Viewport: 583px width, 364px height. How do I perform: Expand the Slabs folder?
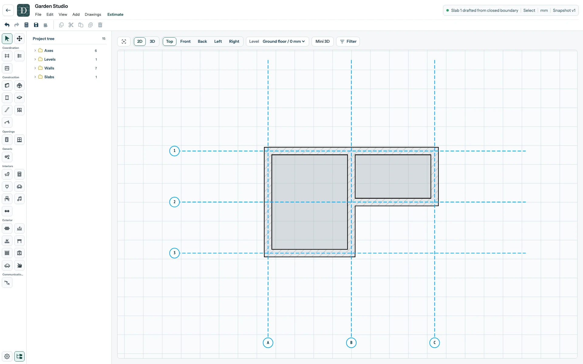click(35, 77)
